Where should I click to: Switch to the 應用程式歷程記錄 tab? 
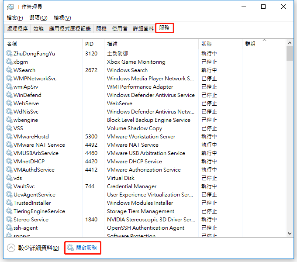70,28
